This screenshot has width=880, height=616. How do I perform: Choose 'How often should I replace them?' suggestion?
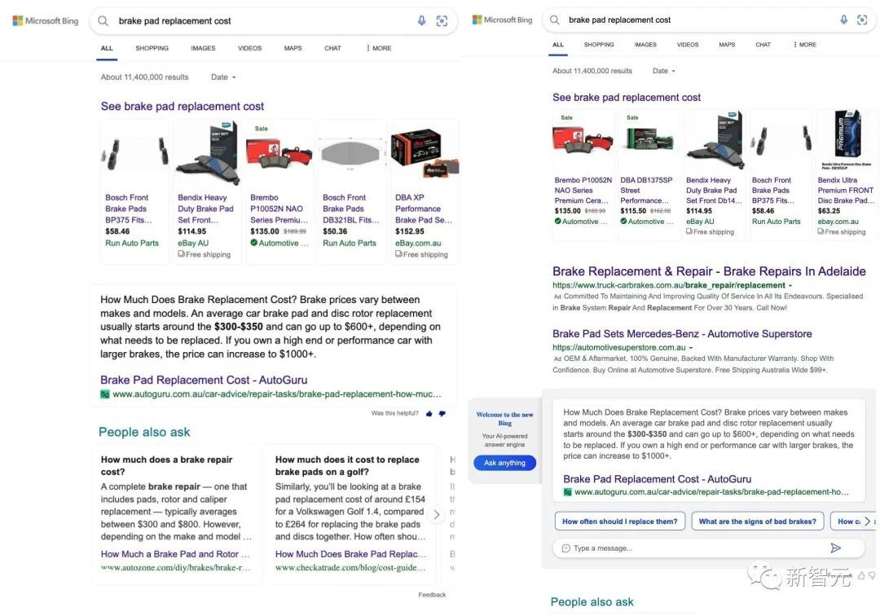click(x=619, y=521)
